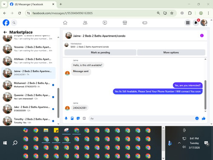Go back from Marketplace with arrow
The height and width of the screenshot is (160, 213).
5,32
